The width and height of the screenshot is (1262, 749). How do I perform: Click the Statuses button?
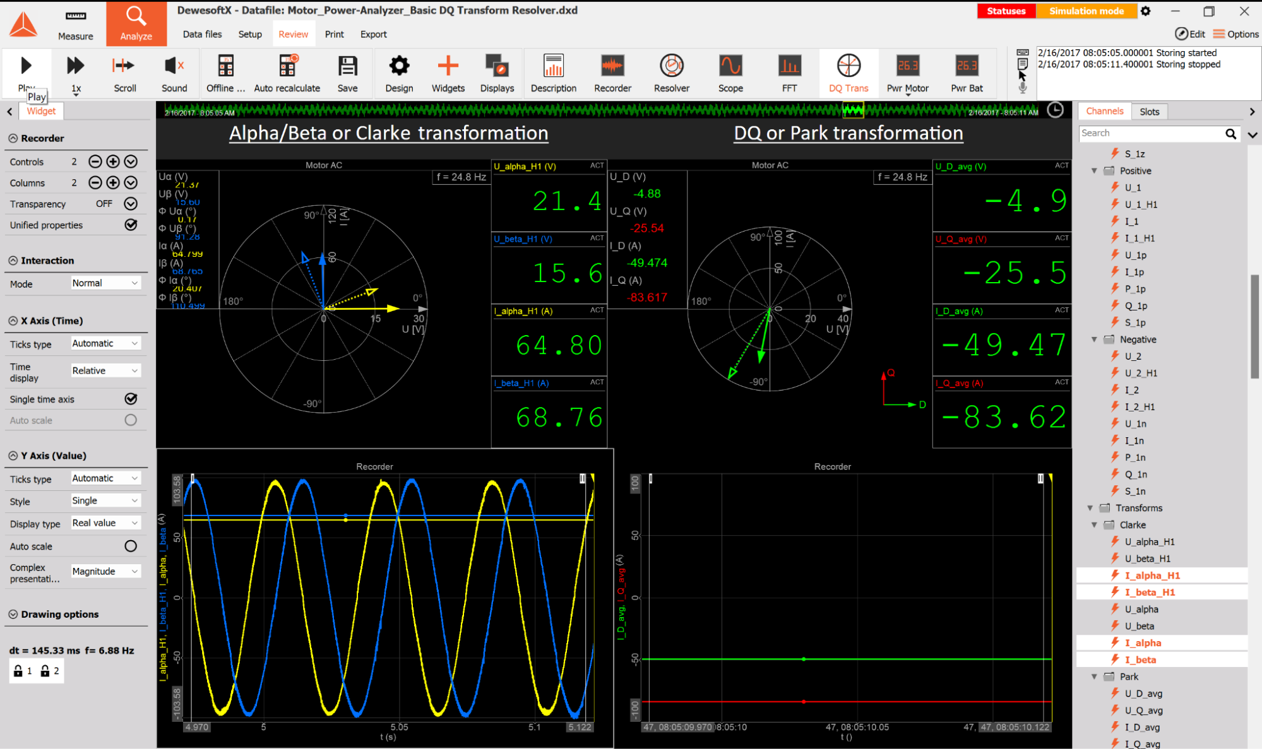pos(1006,11)
